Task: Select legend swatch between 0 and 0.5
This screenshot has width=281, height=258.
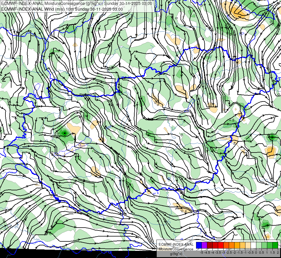Action: pyautogui.click(x=259, y=245)
